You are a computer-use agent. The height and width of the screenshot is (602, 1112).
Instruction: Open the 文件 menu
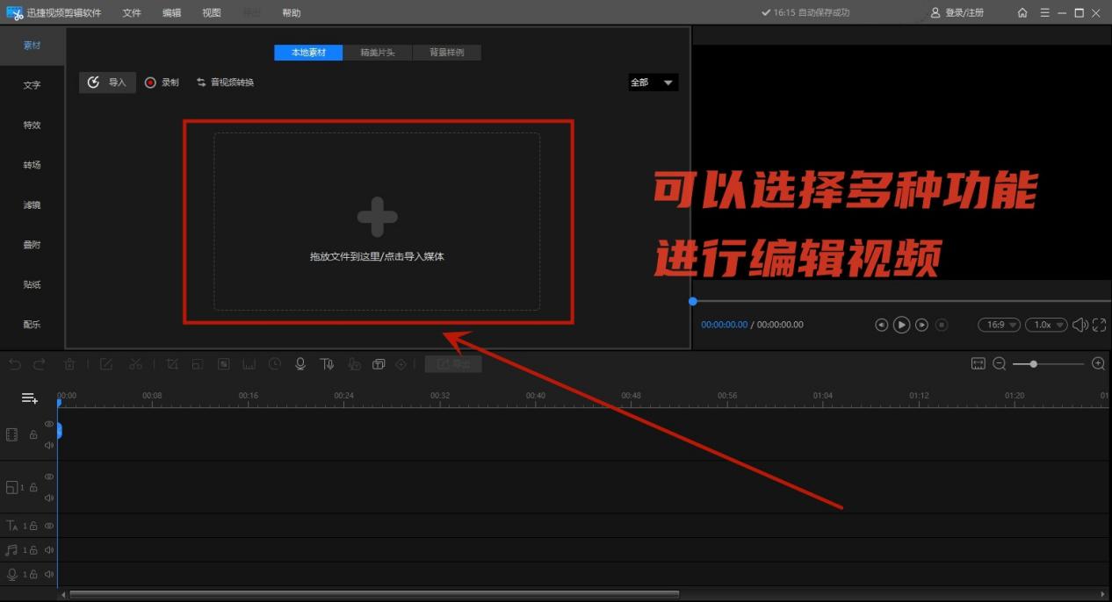click(132, 13)
